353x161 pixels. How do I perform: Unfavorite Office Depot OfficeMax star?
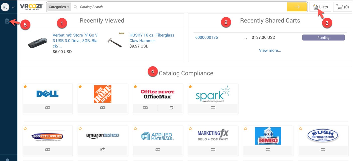(135, 86)
